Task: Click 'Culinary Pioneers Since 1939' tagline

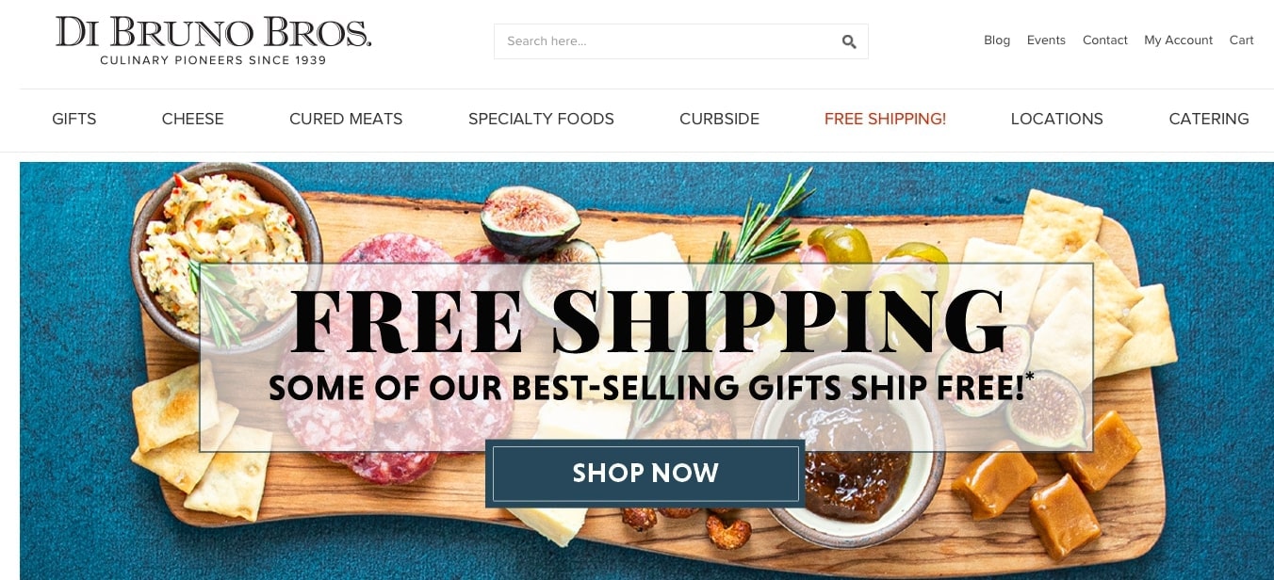Action: 213,60
